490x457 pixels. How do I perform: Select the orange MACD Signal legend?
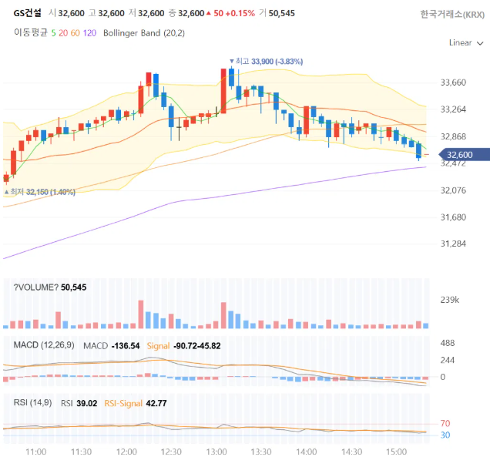158,346
